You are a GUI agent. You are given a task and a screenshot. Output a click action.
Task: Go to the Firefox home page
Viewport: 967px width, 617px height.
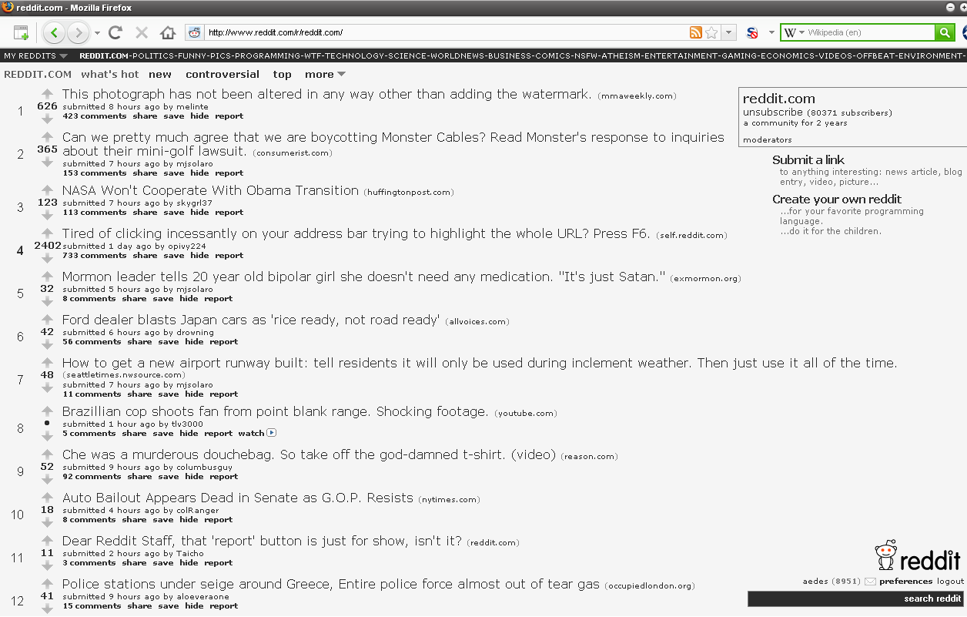168,32
